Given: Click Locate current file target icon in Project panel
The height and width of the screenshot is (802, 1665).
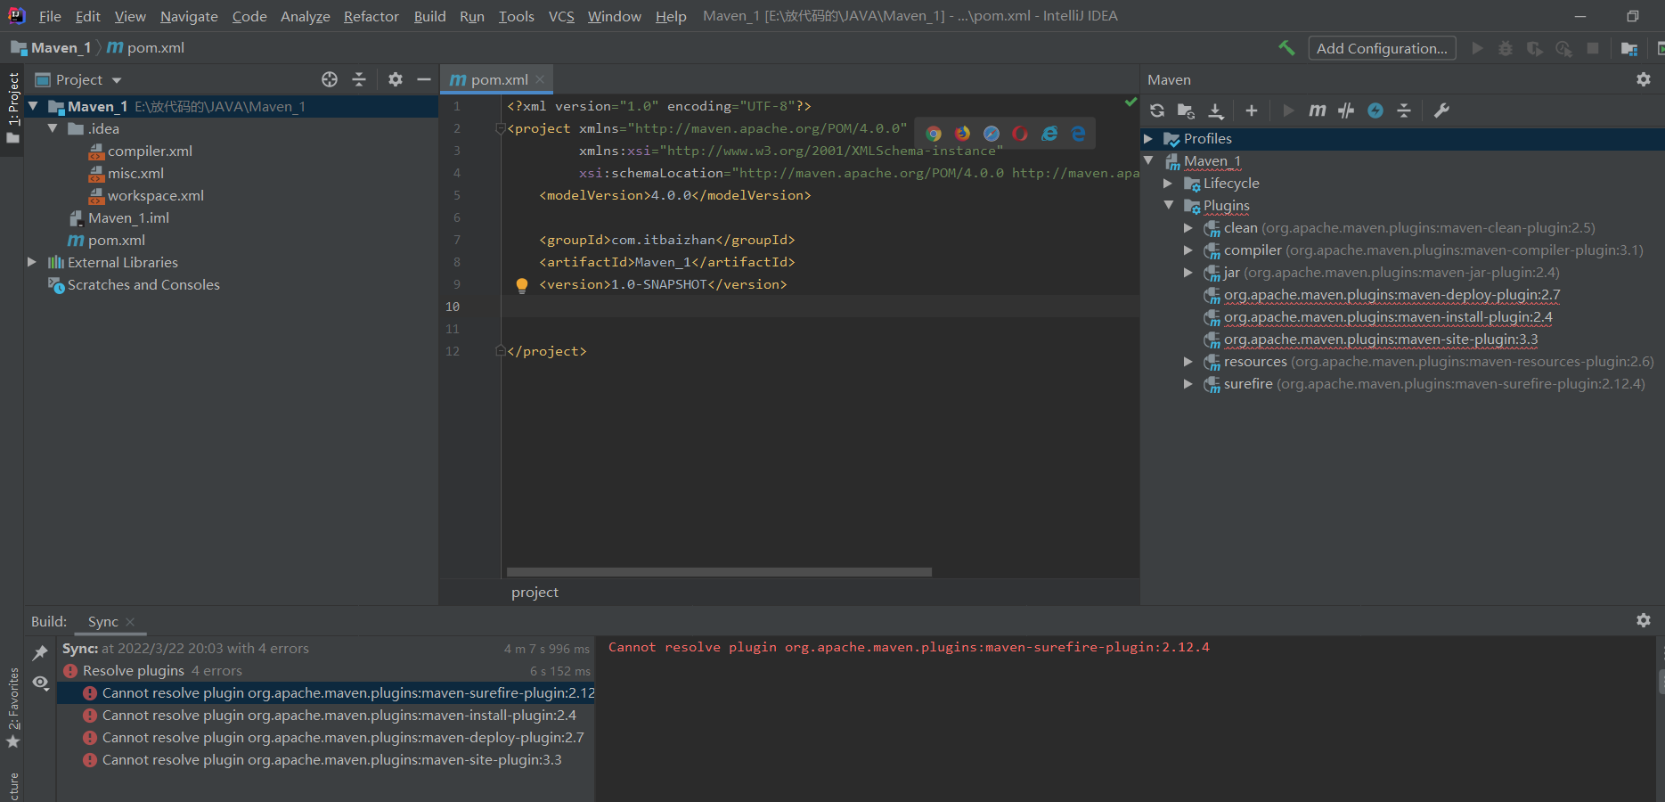Looking at the screenshot, I should click(330, 79).
